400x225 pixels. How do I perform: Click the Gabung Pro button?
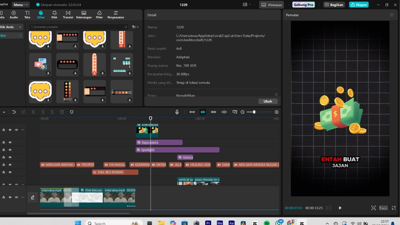303,5
